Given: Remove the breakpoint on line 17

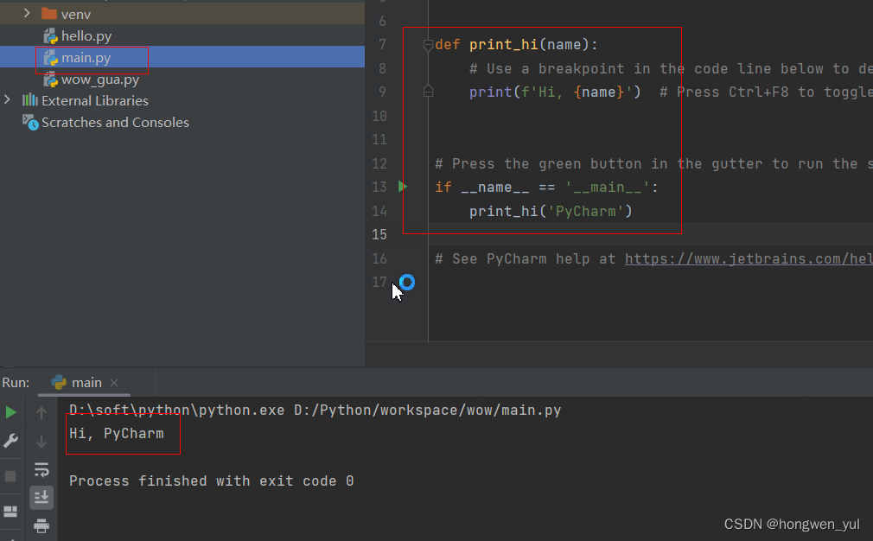Looking at the screenshot, I should (x=406, y=282).
